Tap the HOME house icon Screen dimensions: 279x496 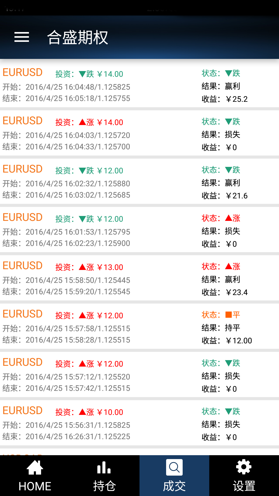pyautogui.click(x=35, y=467)
